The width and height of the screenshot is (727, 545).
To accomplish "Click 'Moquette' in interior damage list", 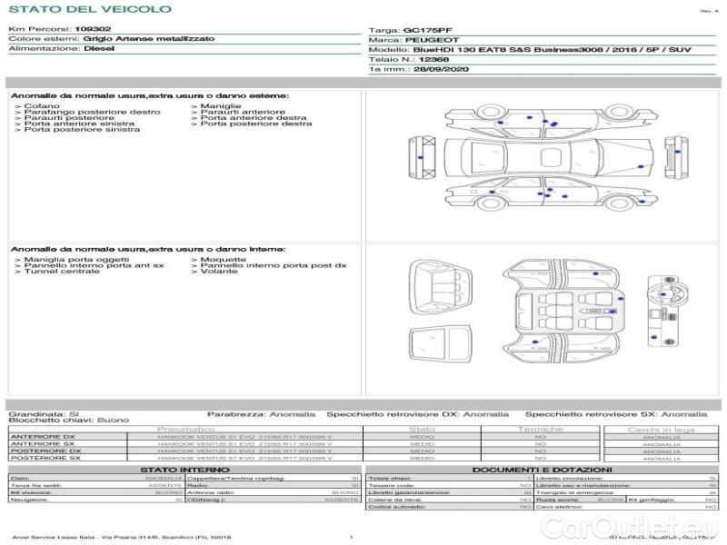I will point(223,260).
